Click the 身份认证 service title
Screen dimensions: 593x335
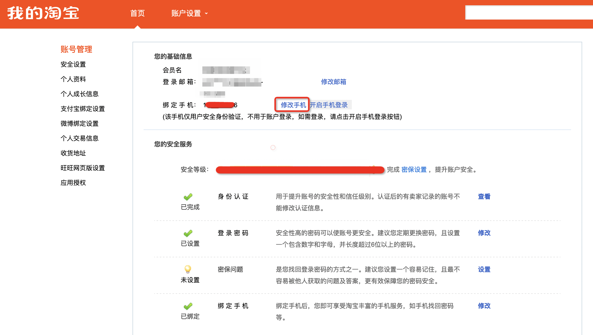233,197
